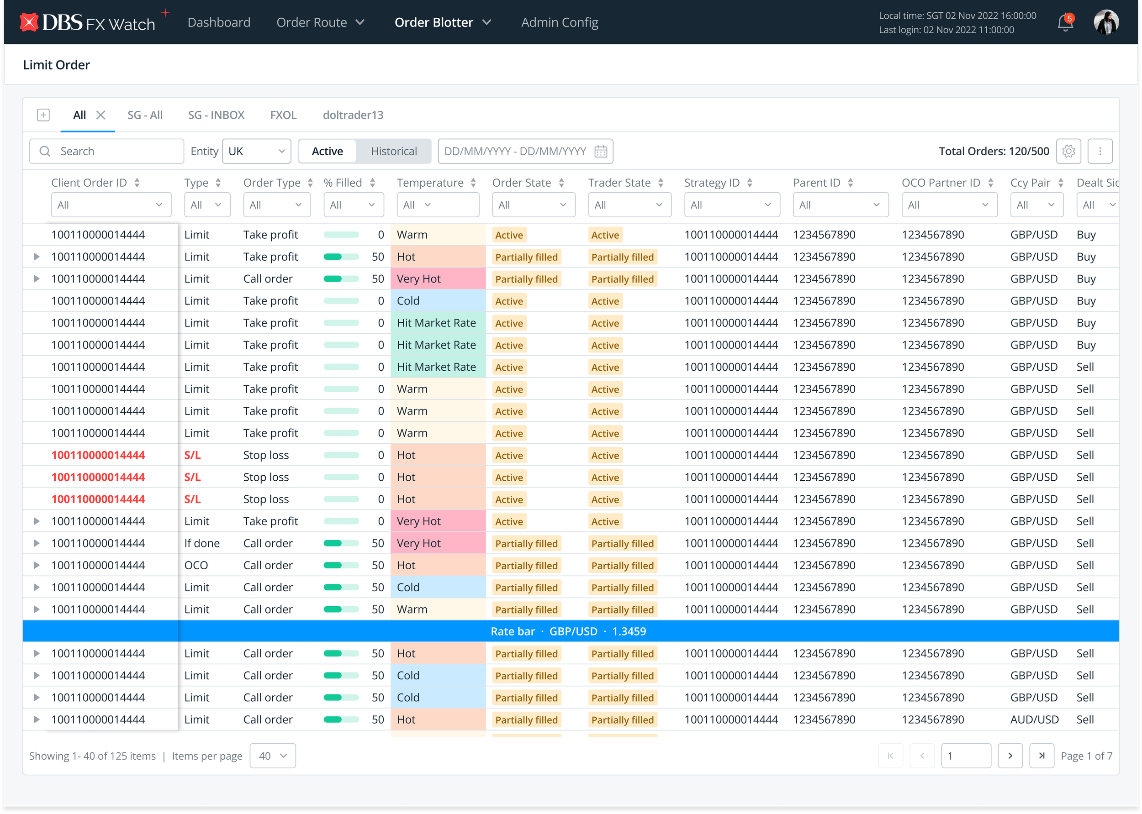Sort by Client Order ID column
1142x814 pixels.
tap(137, 183)
